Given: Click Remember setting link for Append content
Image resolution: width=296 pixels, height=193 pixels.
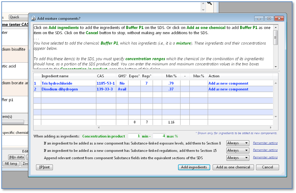Looking at the screenshot, I should (265, 157).
